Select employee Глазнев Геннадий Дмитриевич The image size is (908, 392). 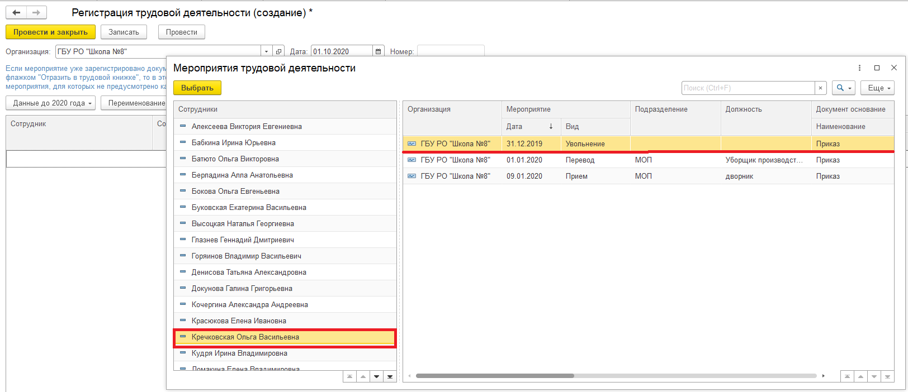285,240
